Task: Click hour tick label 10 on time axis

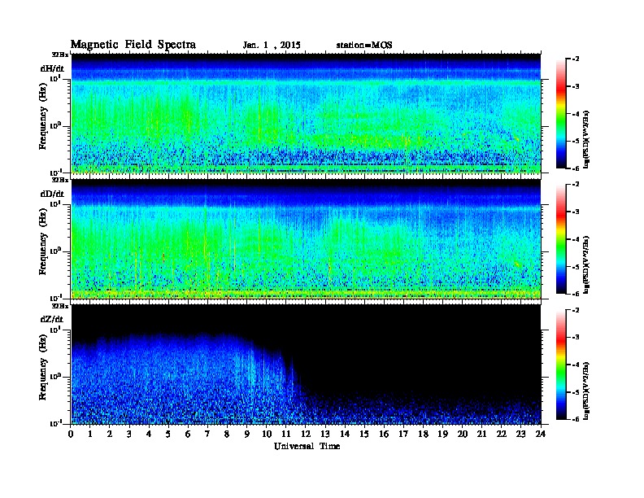Action: click(x=267, y=435)
